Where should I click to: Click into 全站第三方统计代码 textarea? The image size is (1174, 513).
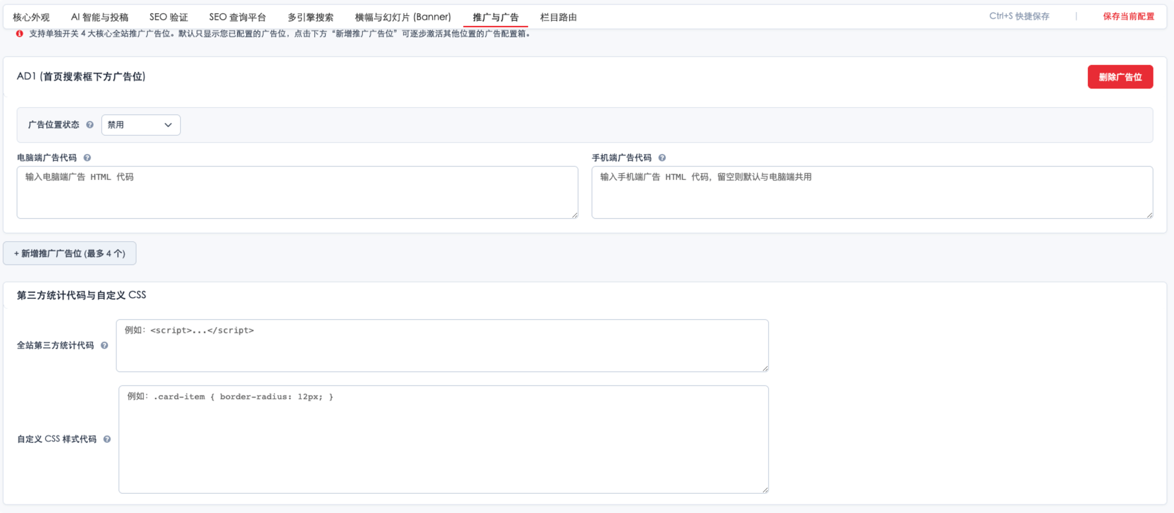pyautogui.click(x=442, y=346)
